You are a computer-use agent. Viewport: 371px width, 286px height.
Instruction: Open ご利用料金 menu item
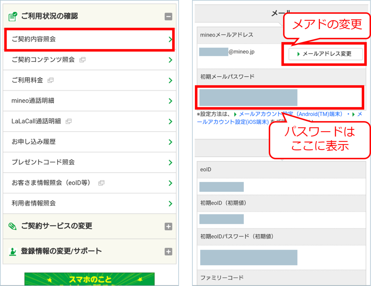point(90,80)
